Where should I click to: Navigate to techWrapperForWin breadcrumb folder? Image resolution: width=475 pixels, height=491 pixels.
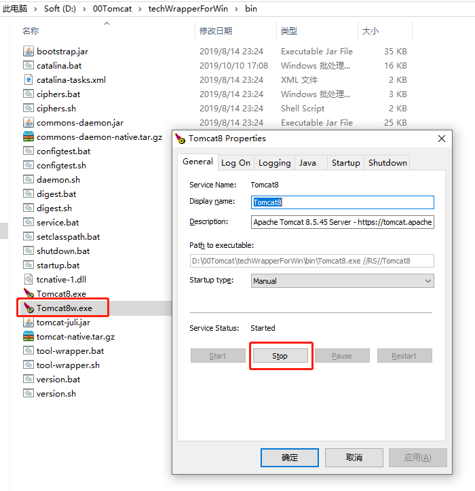tap(188, 9)
